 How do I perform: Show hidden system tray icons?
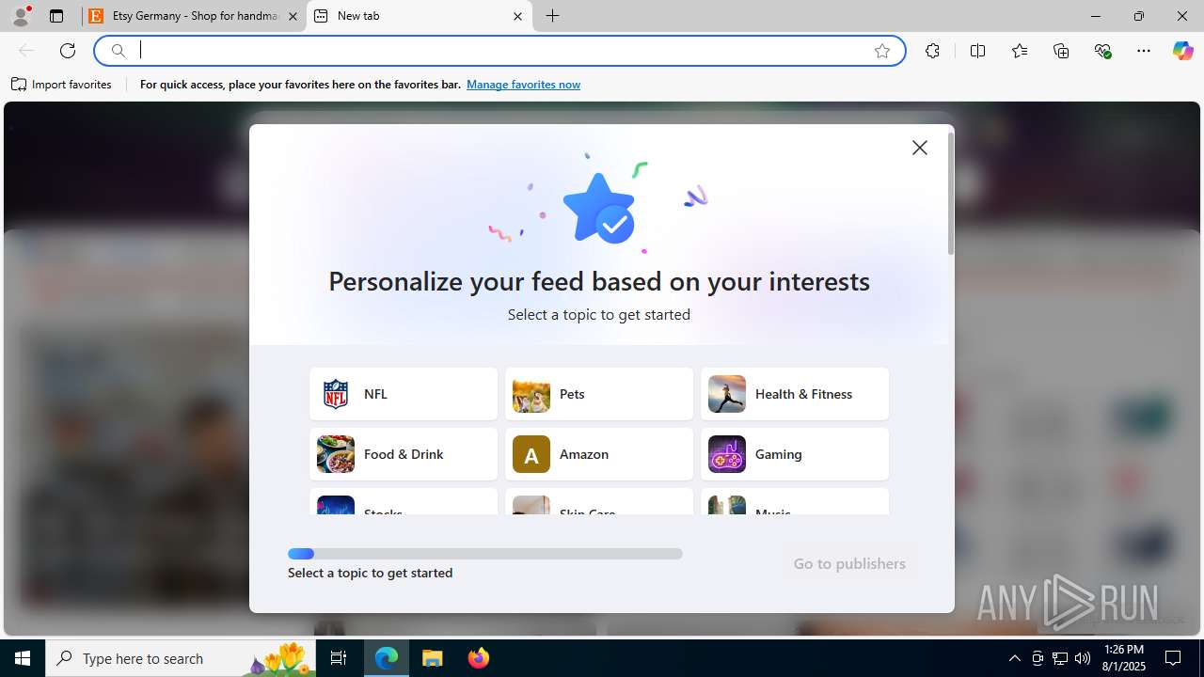click(x=1014, y=658)
